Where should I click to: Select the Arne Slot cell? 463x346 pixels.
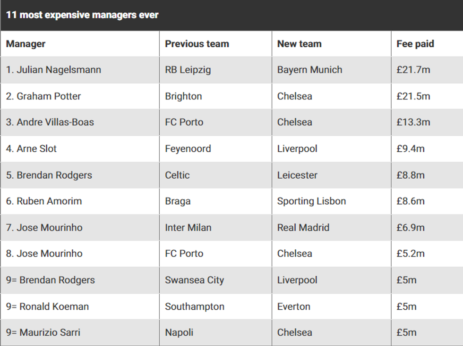31,148
